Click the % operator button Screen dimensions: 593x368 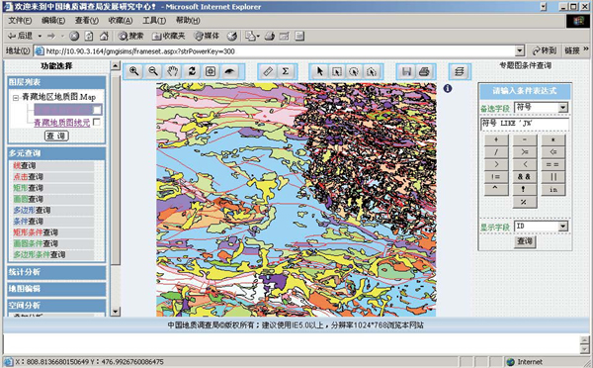(525, 202)
